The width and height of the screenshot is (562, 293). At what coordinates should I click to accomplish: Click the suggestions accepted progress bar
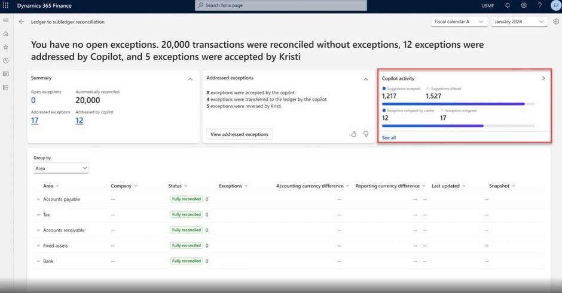click(459, 104)
